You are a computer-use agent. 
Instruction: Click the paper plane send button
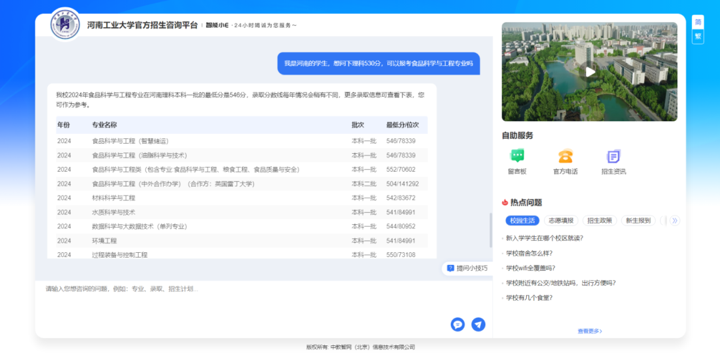478,324
